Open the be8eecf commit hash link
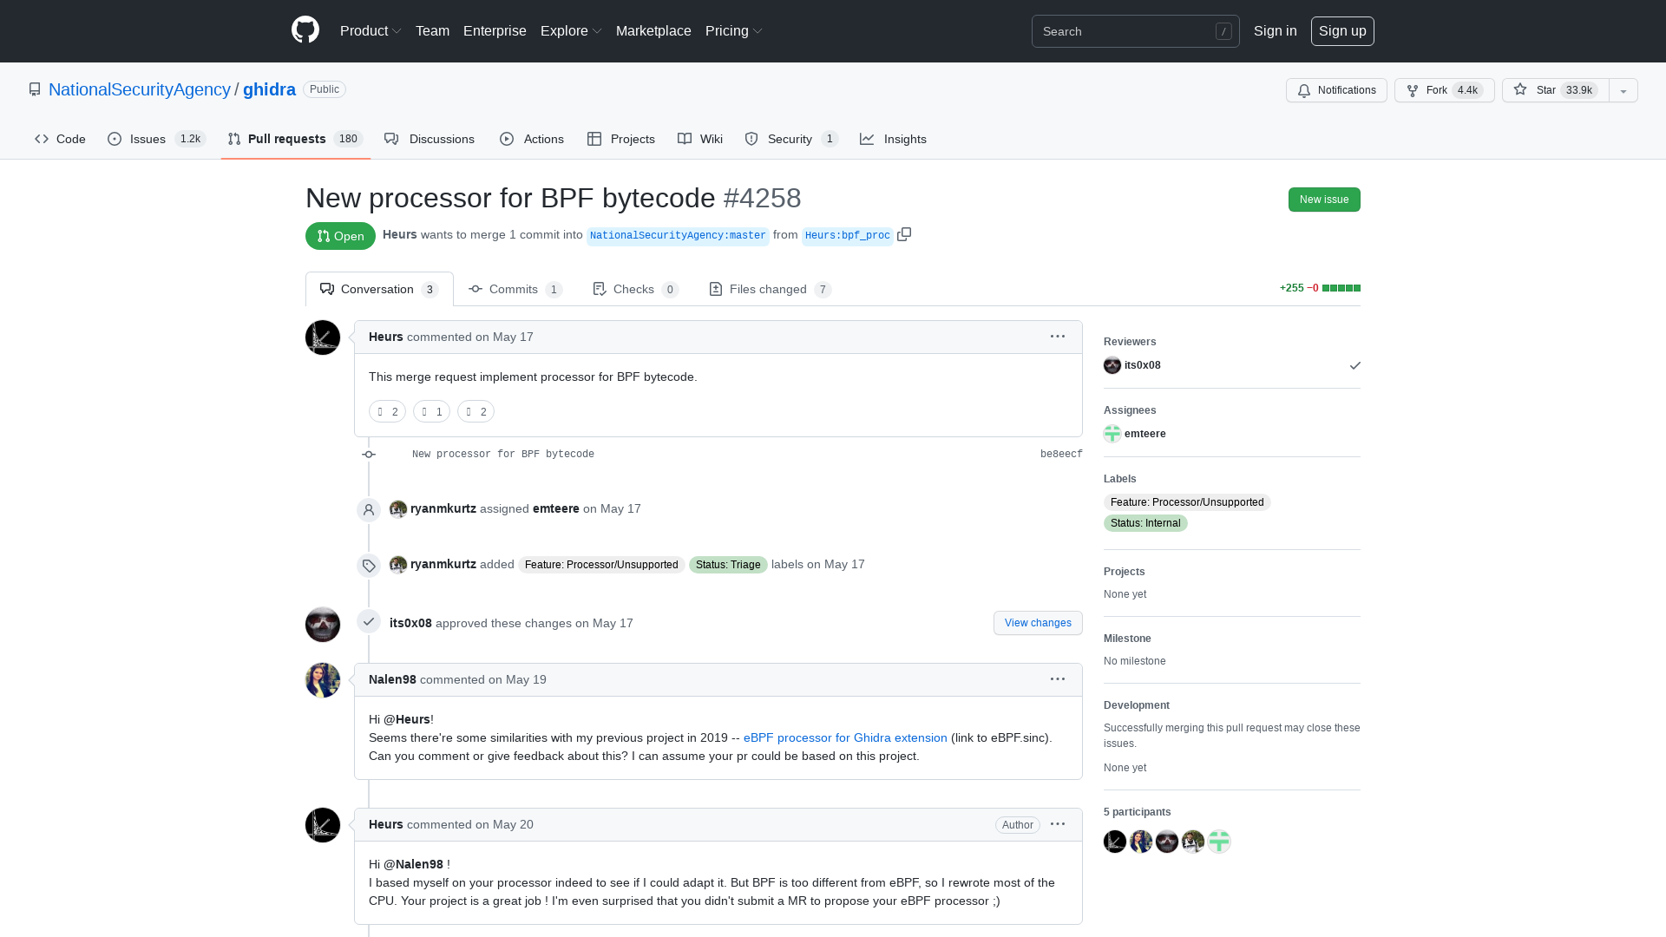This screenshot has height=937, width=1666. (x=1061, y=455)
